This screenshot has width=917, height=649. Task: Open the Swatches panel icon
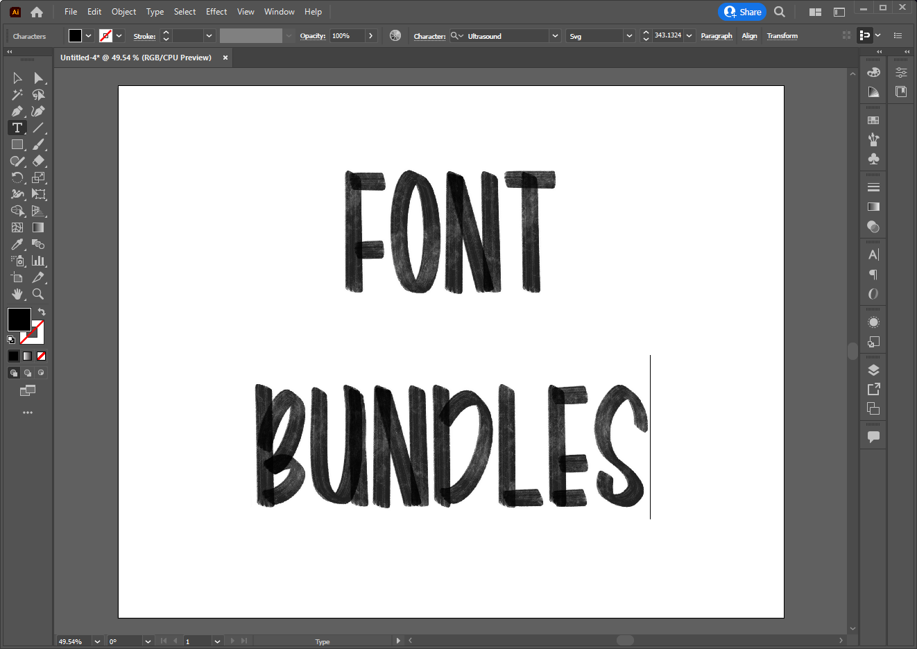pos(873,120)
